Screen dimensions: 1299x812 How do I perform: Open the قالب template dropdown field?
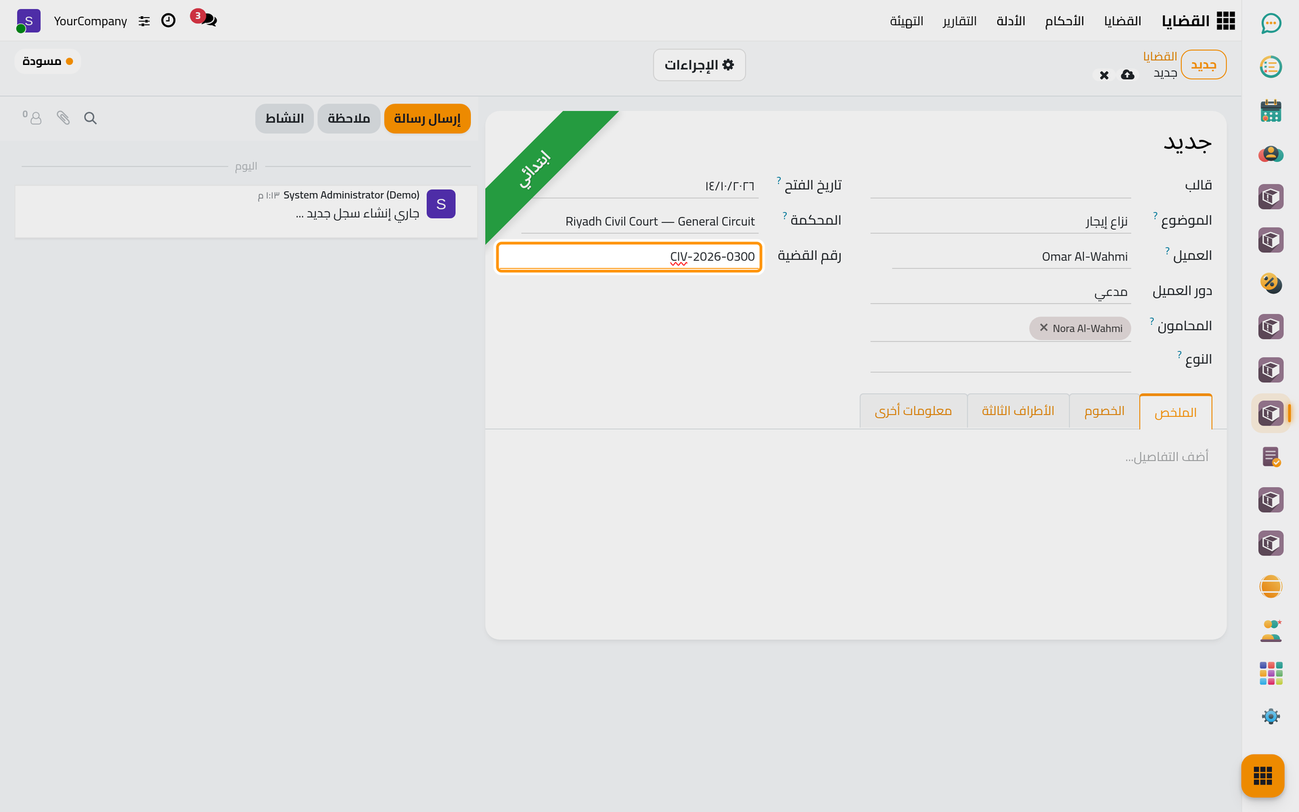pyautogui.click(x=1000, y=185)
